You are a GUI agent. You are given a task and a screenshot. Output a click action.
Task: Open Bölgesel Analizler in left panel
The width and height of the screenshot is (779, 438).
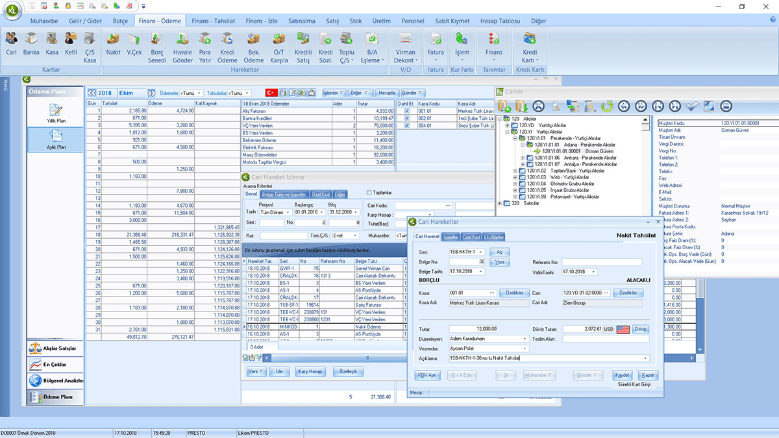pyautogui.click(x=55, y=380)
